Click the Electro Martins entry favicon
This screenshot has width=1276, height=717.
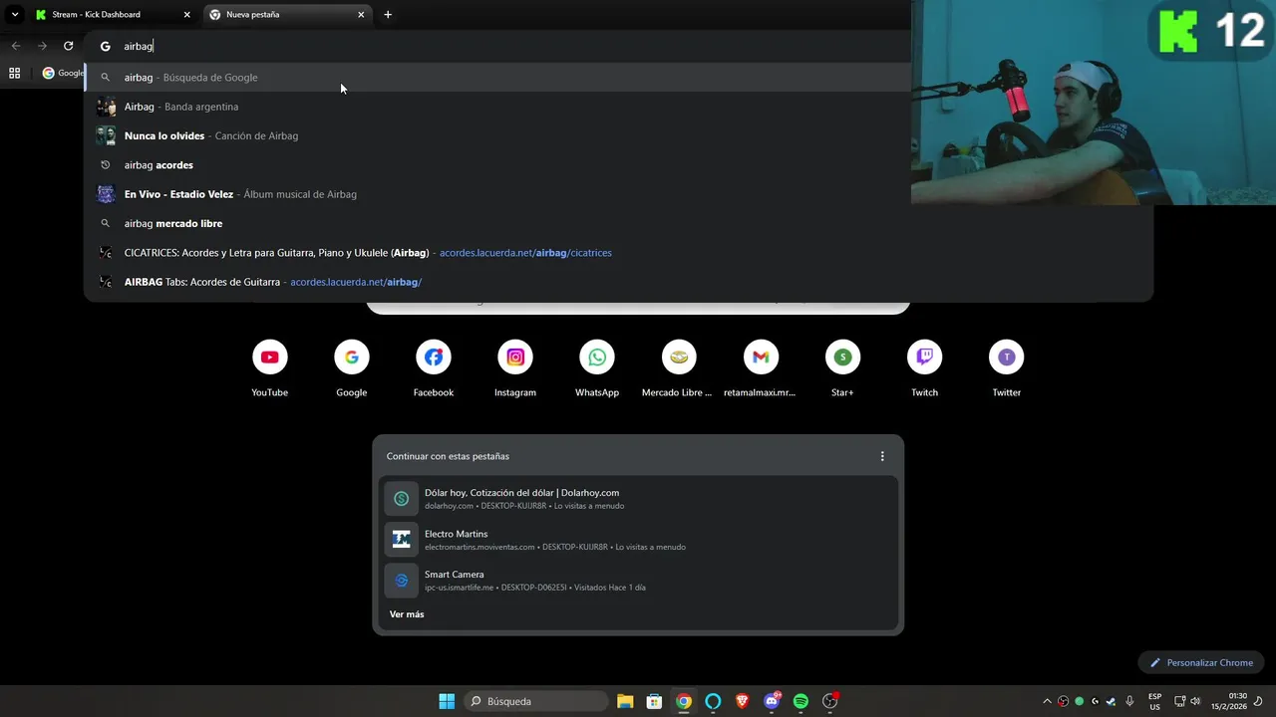tap(402, 539)
